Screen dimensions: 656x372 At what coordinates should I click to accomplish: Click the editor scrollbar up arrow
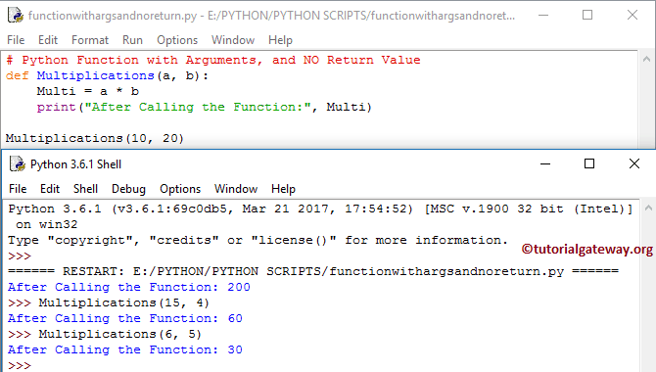coord(646,60)
